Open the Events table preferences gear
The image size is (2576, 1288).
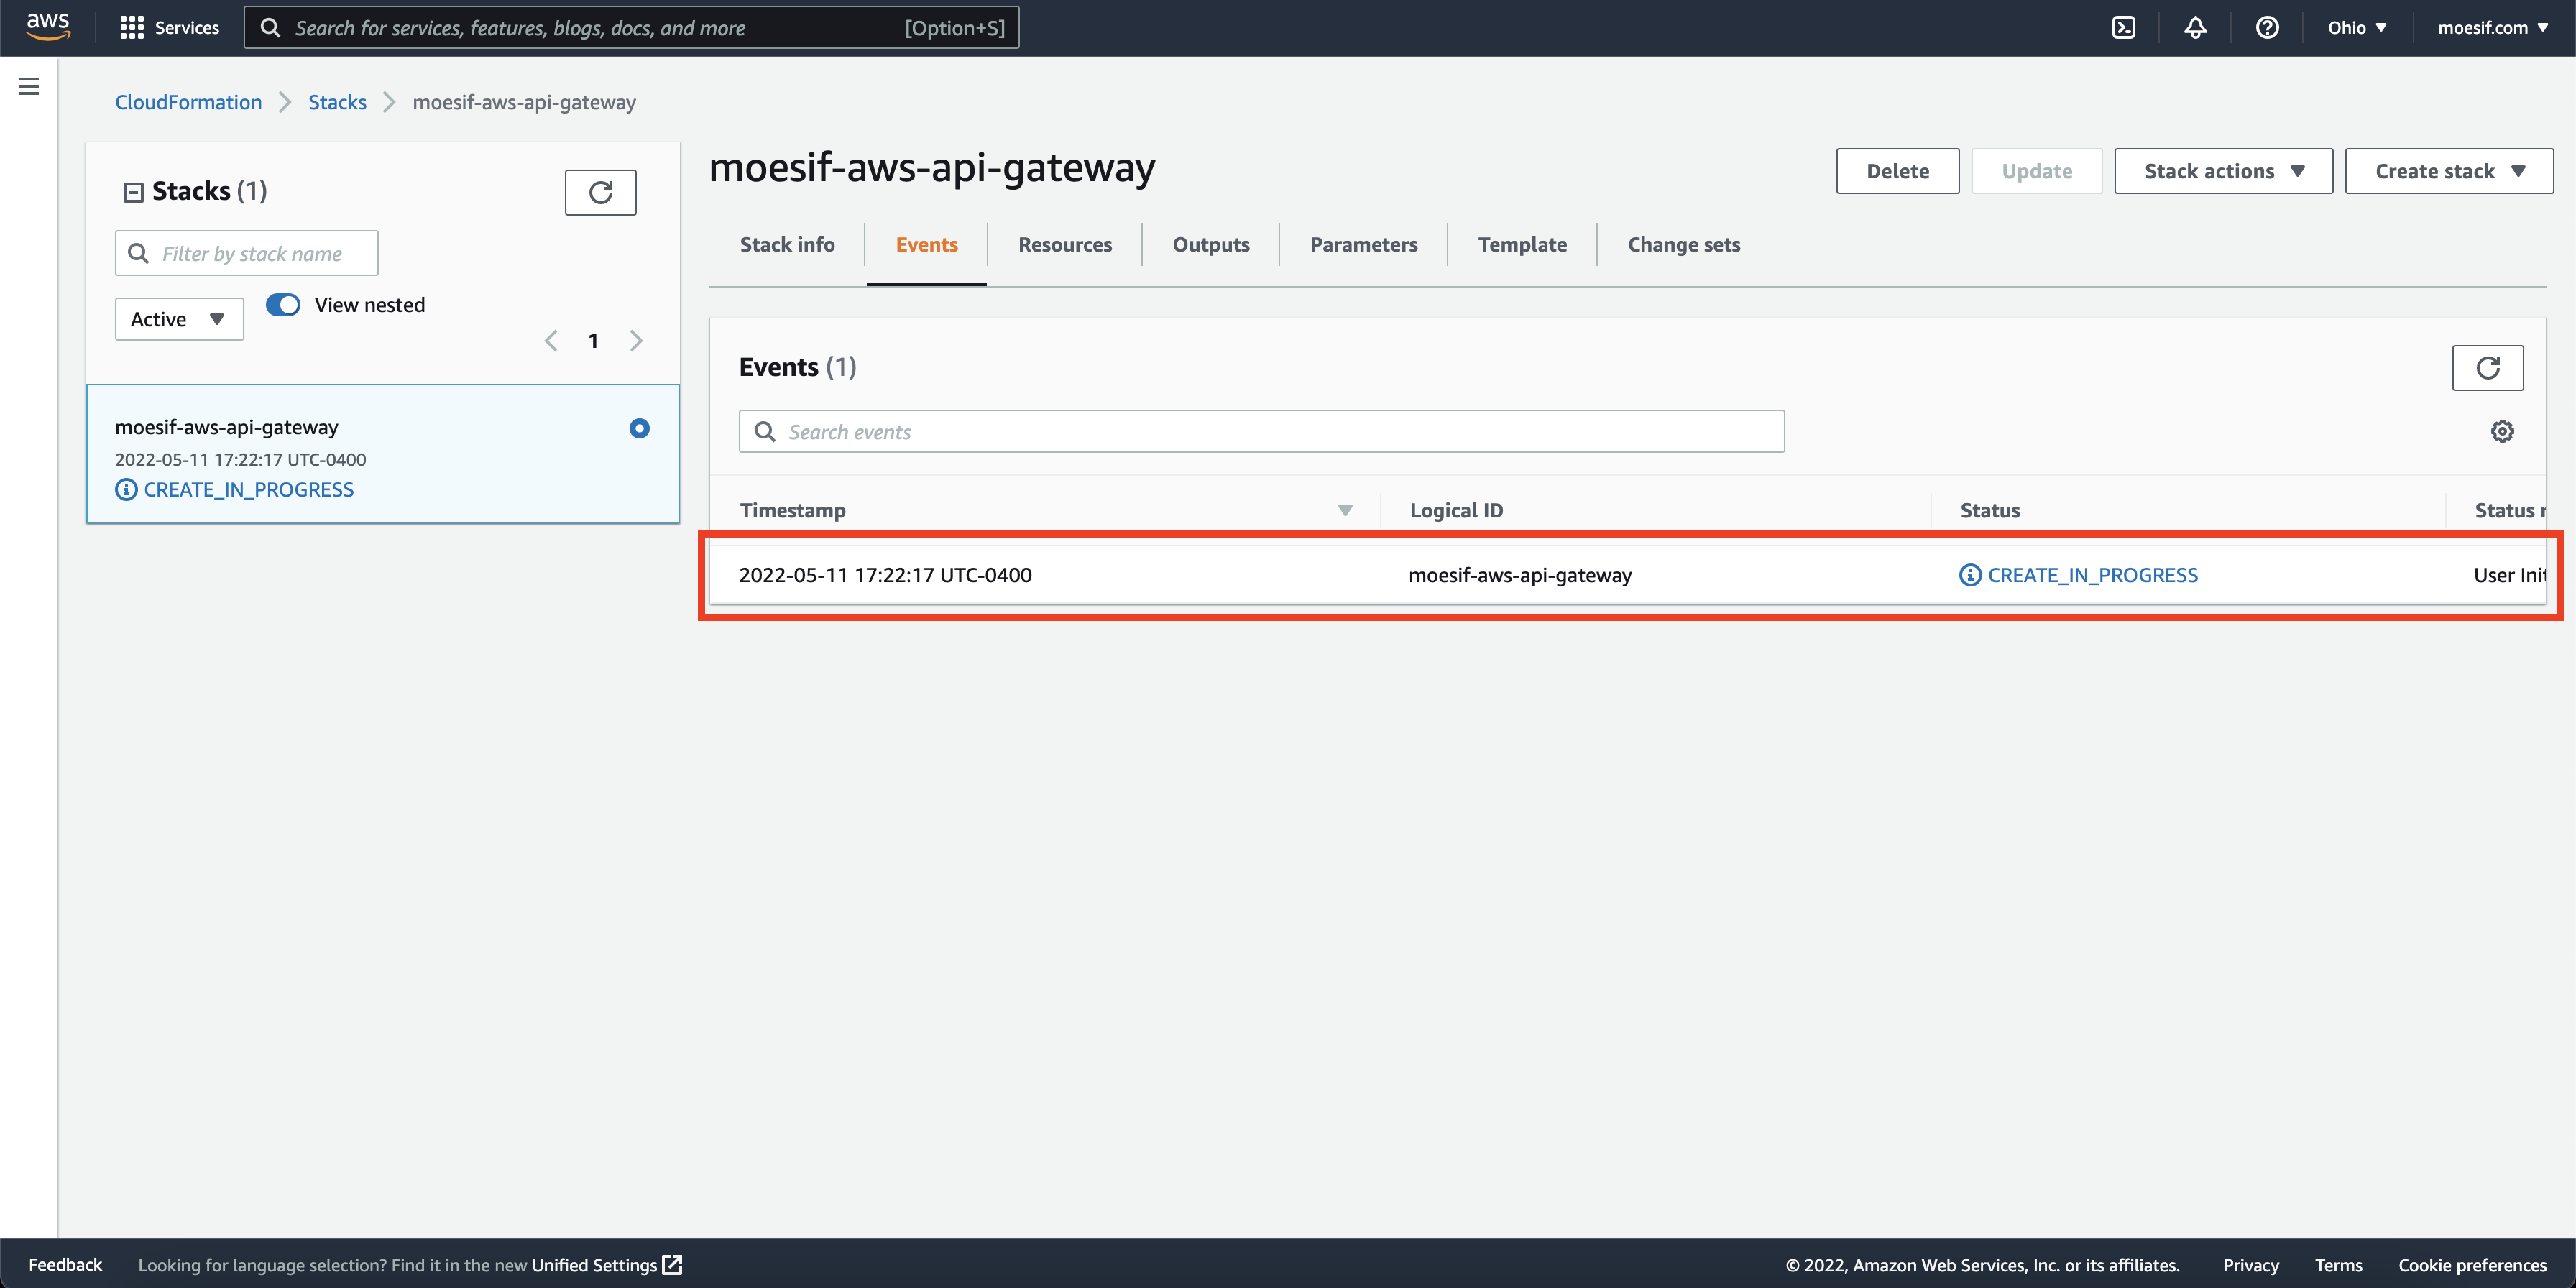2503,431
